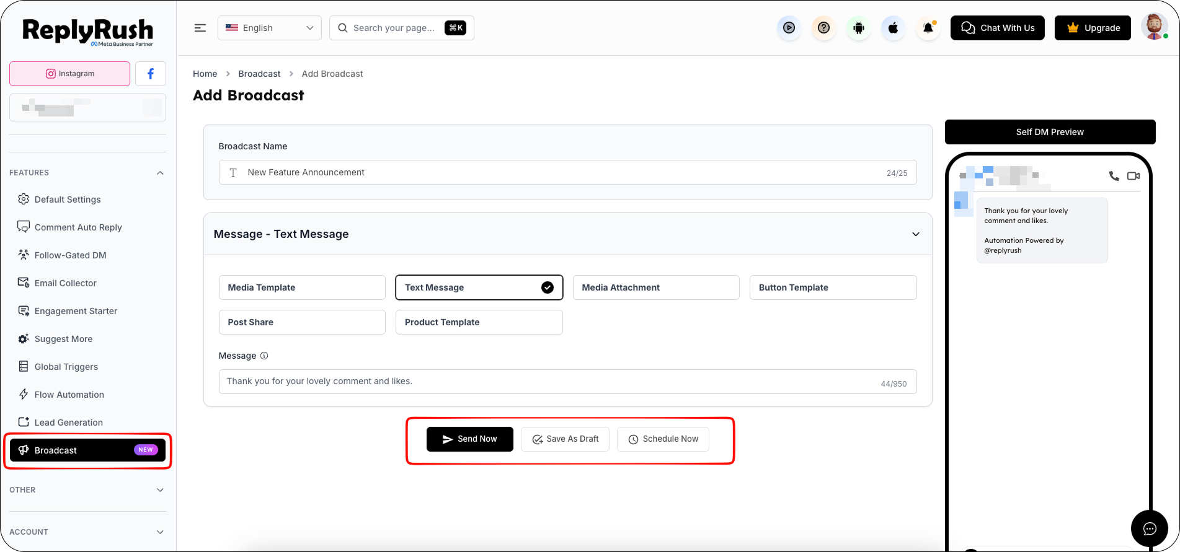This screenshot has width=1180, height=552.
Task: Focus the Broadcast Name input field
Action: tap(567, 172)
